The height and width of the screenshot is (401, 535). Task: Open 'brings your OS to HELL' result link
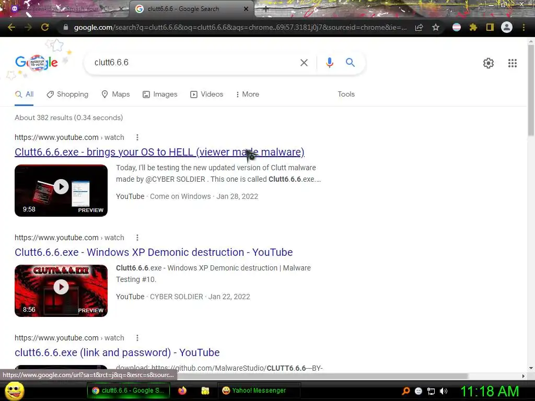click(160, 152)
